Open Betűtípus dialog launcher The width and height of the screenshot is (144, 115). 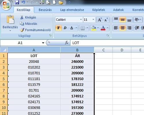point(108,35)
